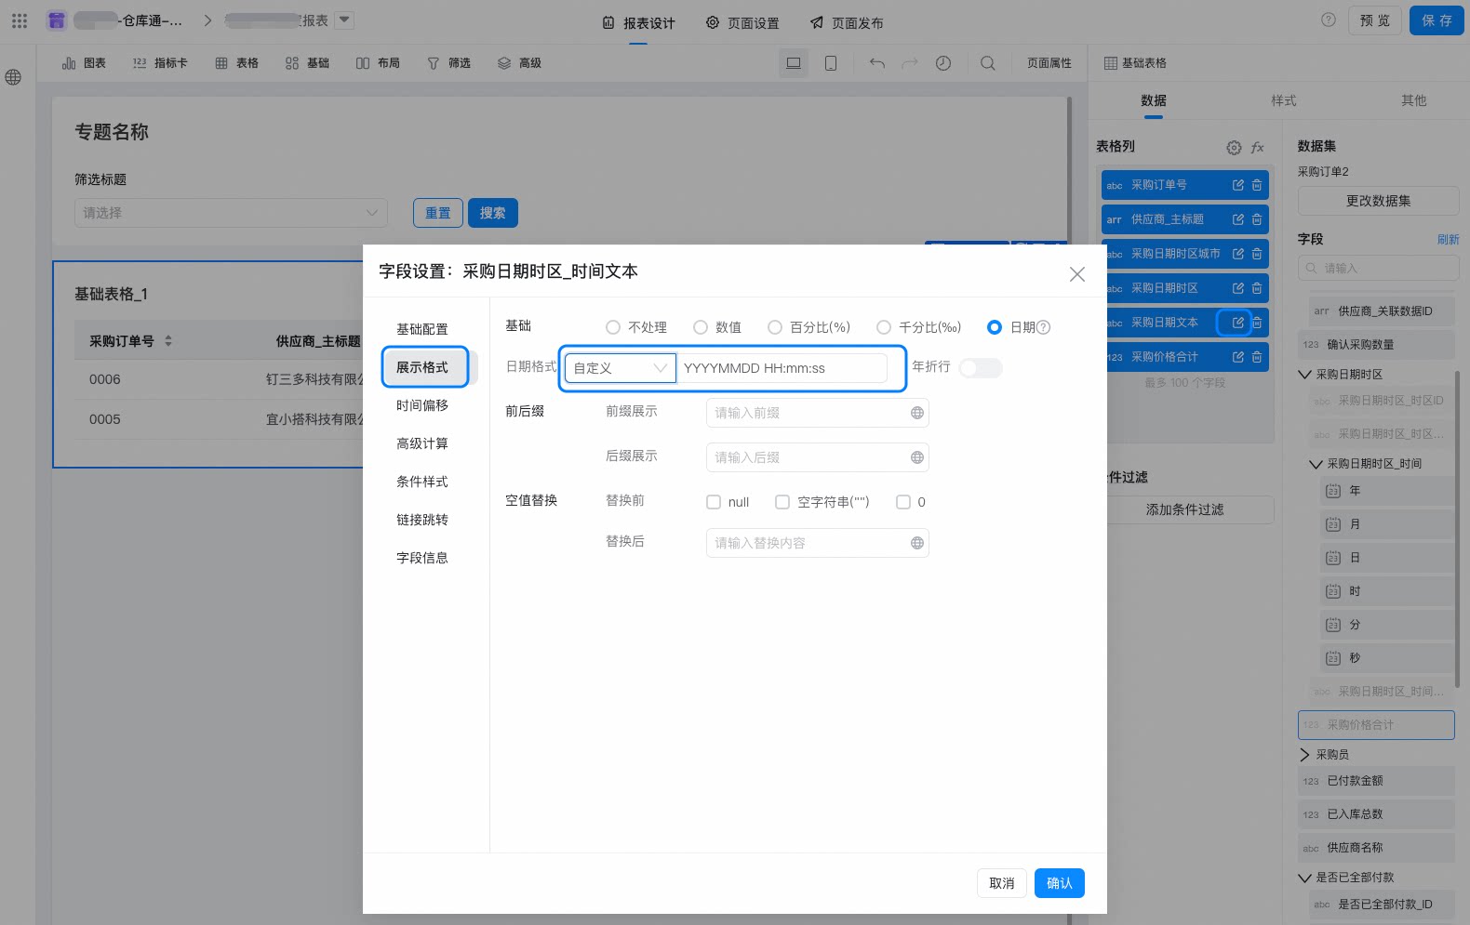Open history clock icon in toolbar
The image size is (1470, 925).
943,63
